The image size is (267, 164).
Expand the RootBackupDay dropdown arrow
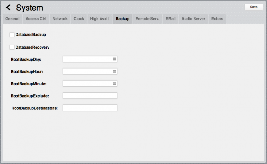click(115, 59)
